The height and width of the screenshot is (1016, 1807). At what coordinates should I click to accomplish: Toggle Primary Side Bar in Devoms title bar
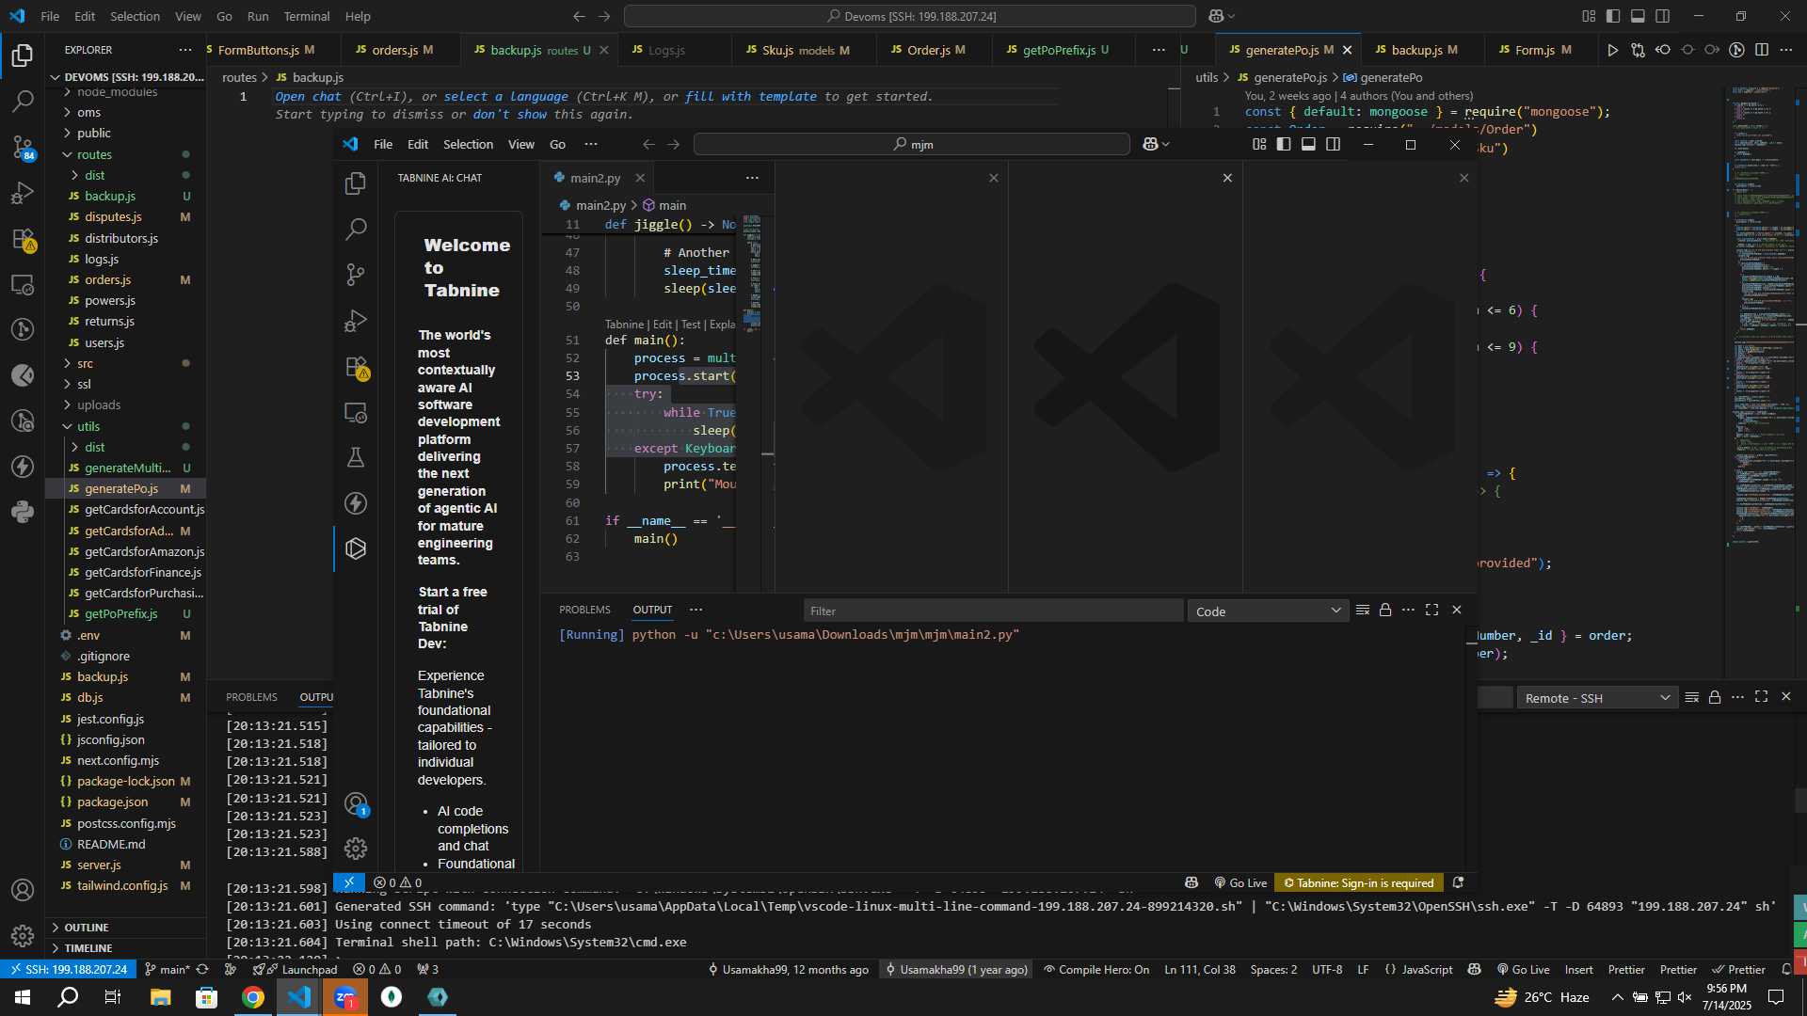(1613, 16)
